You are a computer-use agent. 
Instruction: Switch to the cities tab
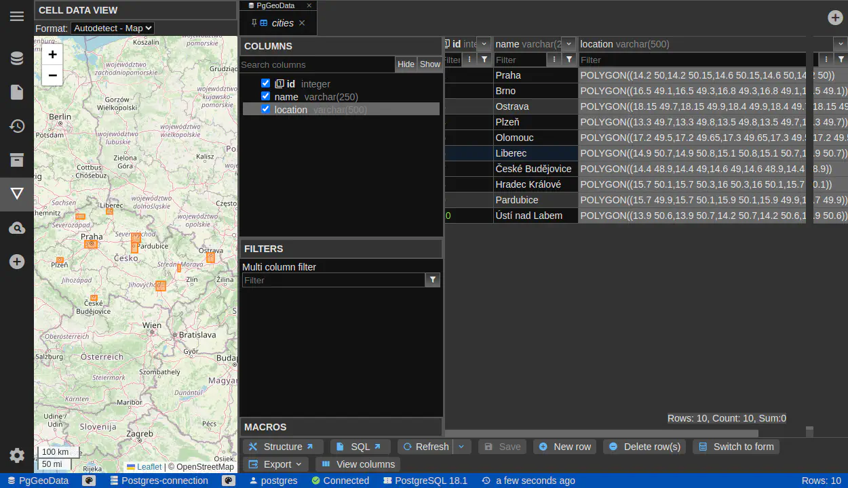[x=282, y=23]
